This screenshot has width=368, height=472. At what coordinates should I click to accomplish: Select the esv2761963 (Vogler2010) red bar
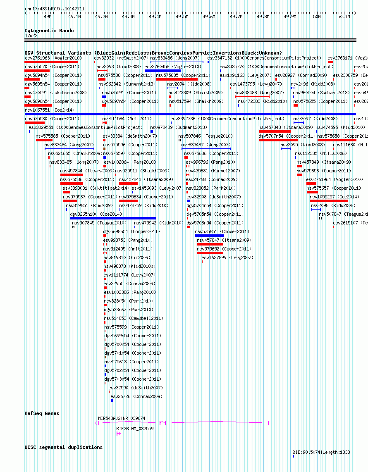point(51,62)
